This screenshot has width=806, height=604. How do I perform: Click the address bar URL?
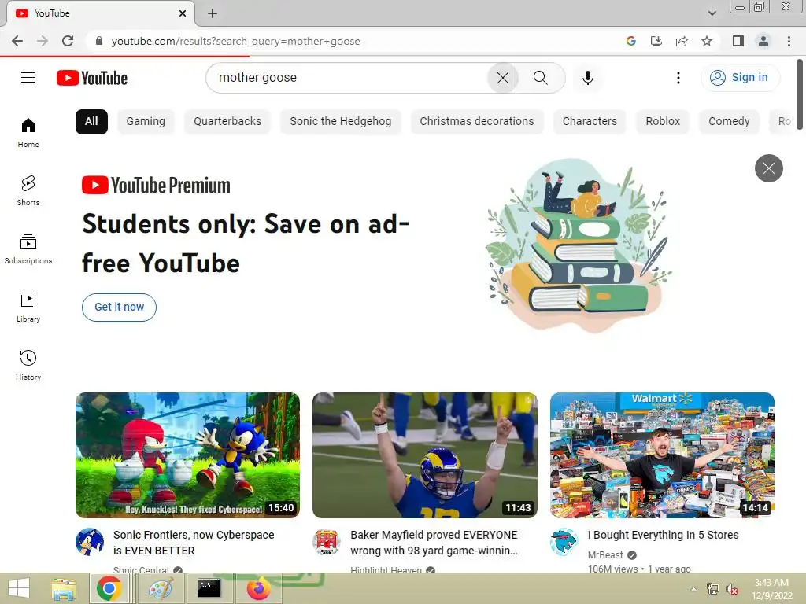pyautogui.click(x=235, y=41)
